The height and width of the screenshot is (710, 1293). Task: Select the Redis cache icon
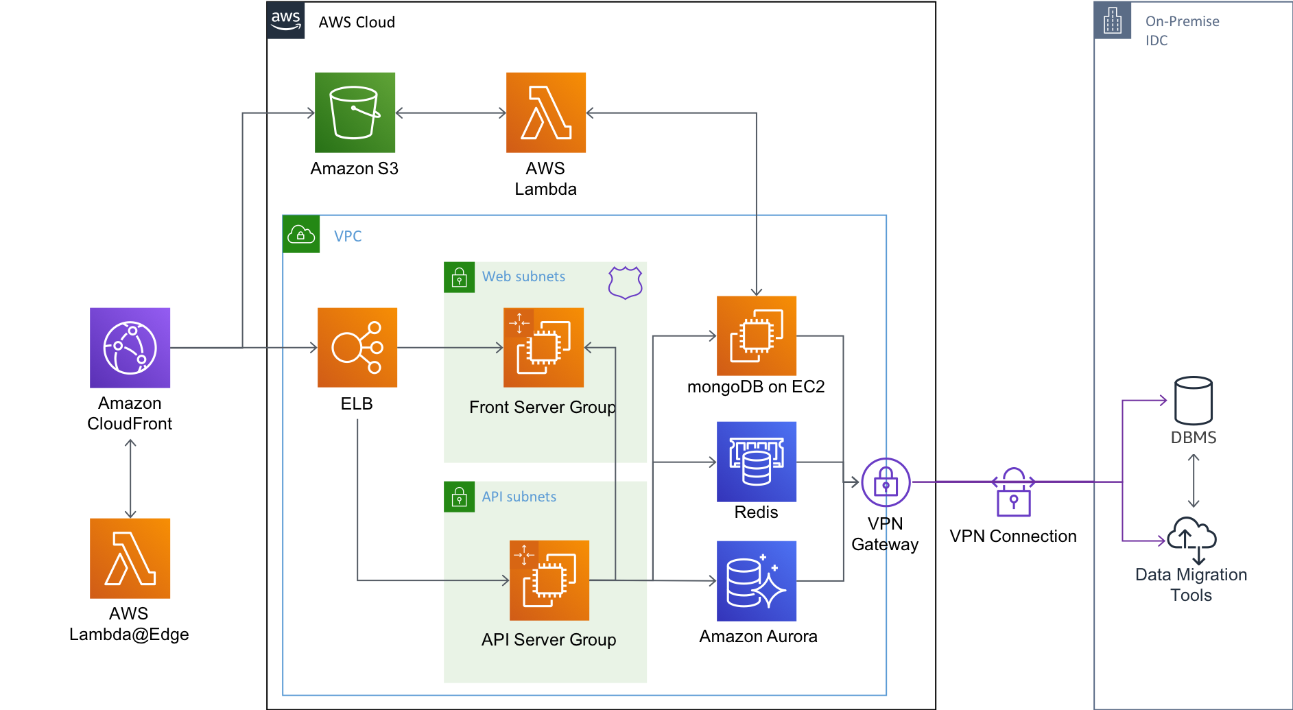(757, 462)
